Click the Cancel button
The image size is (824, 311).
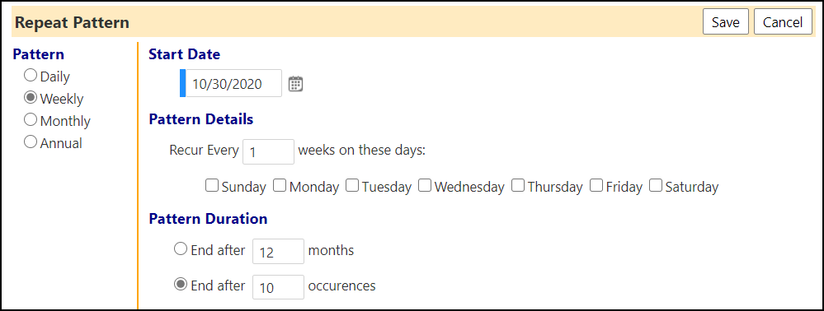(x=783, y=22)
